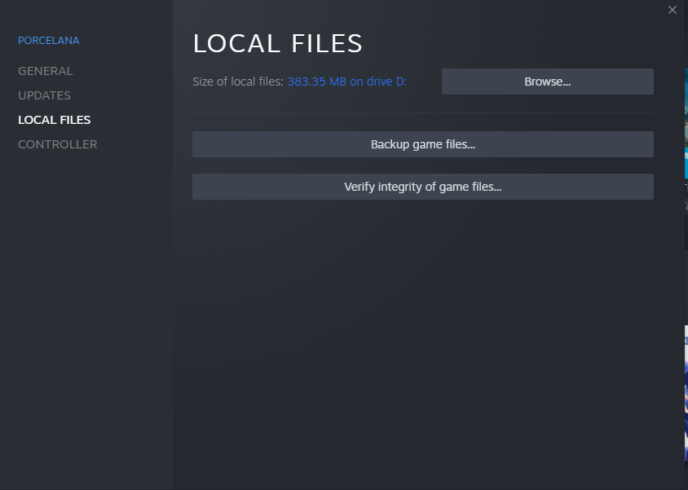Click the PORCELANA game title in sidebar
Image resolution: width=688 pixels, height=490 pixels.
pos(49,41)
